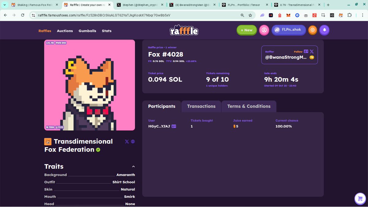Click the rafffle logo
Viewport: 368px width, 207px height.
click(x=184, y=30)
